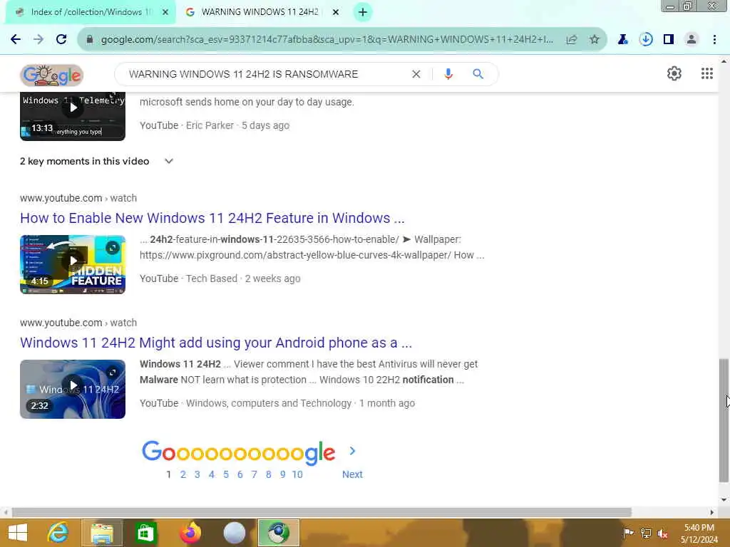Click the Action Center flag tray icon
Image resolution: width=730 pixels, height=547 pixels.
click(x=628, y=533)
